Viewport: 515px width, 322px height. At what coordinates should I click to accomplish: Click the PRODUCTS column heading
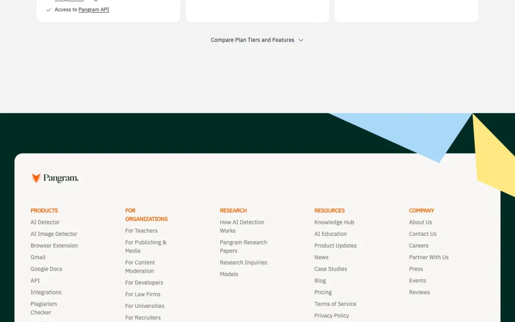[44, 211]
